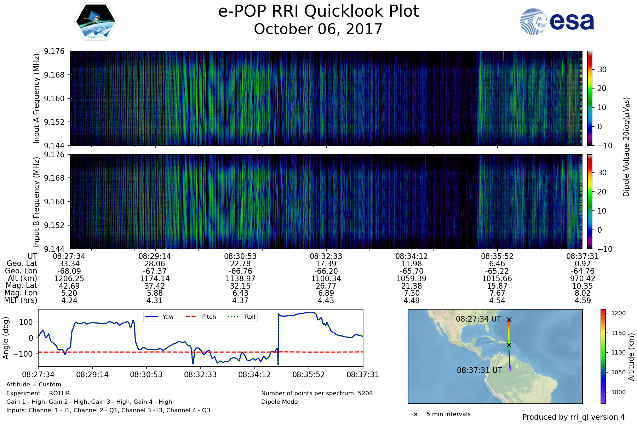
Task: Click the 5 min interval X marker in the Caribbean
Action: (x=509, y=345)
